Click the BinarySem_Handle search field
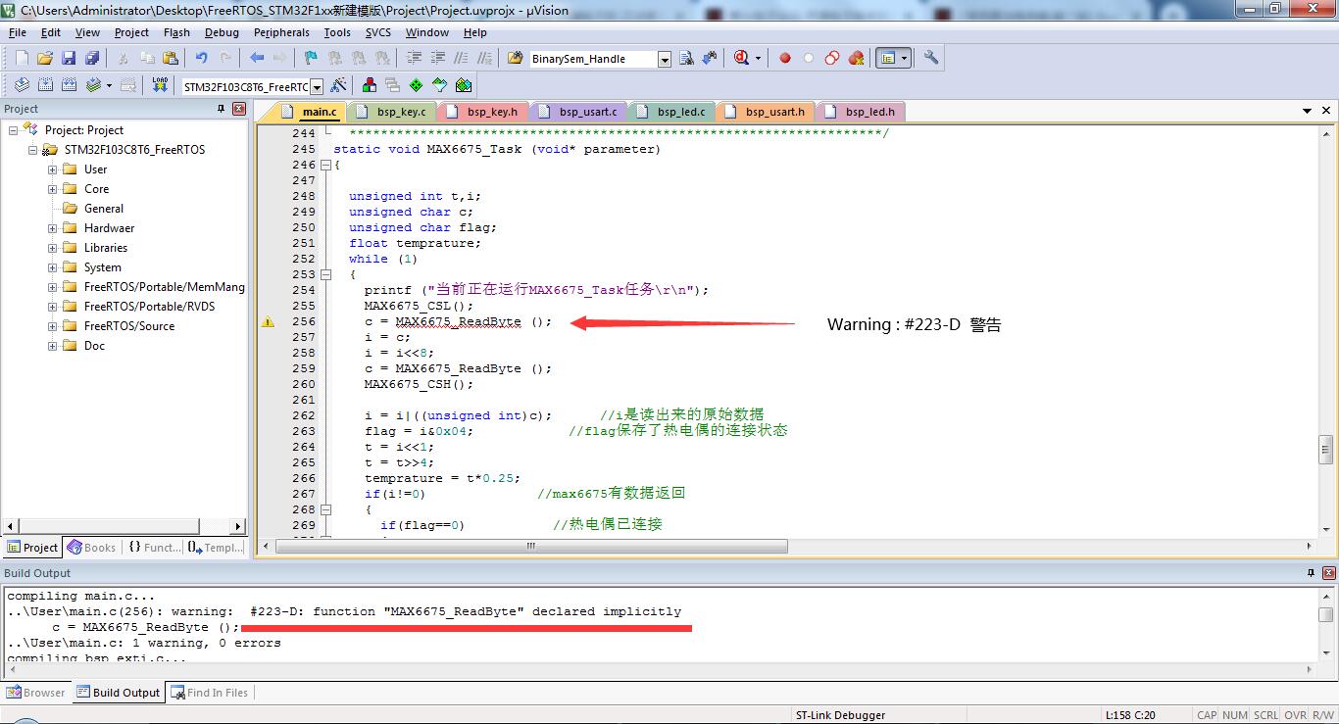This screenshot has height=724, width=1339. click(592, 59)
